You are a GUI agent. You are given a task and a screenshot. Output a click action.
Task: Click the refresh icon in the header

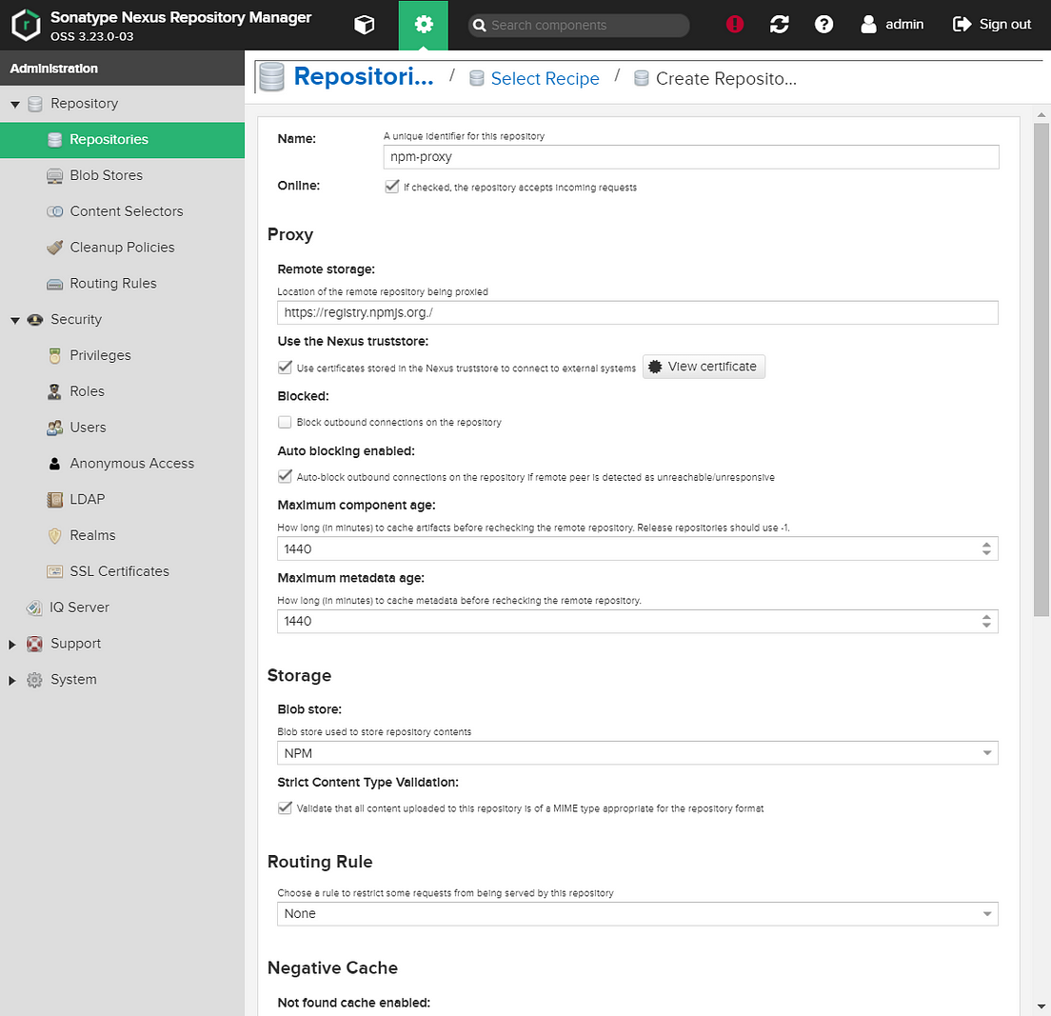(x=779, y=25)
